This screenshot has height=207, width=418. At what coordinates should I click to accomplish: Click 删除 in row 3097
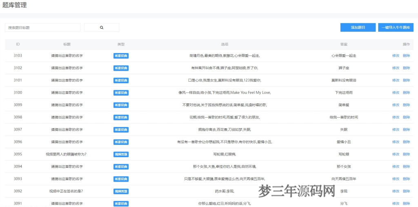click(406, 130)
